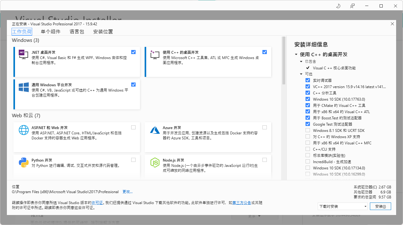
Task: Click the install path G:\Program Files (x86) text
Action: [x=65, y=192]
